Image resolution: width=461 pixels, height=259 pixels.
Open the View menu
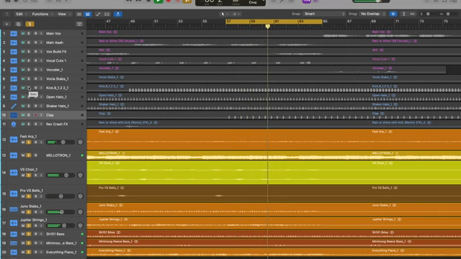point(64,14)
